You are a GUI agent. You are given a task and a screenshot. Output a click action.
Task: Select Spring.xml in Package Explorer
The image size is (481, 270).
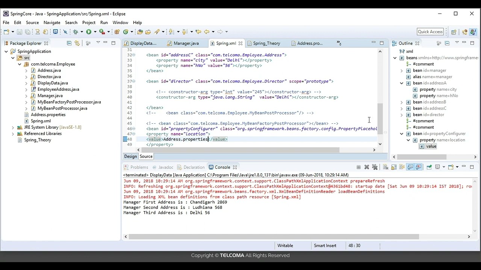coord(41,121)
